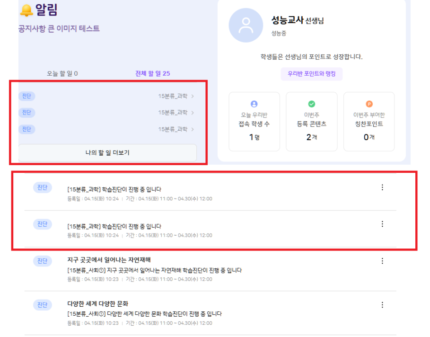The image size is (430, 337).
Task: Open the kebab menu of the first 15분류_과학 notification
Action: 382,187
